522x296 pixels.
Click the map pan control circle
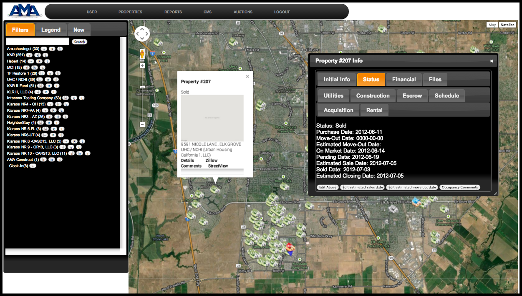coord(142,34)
